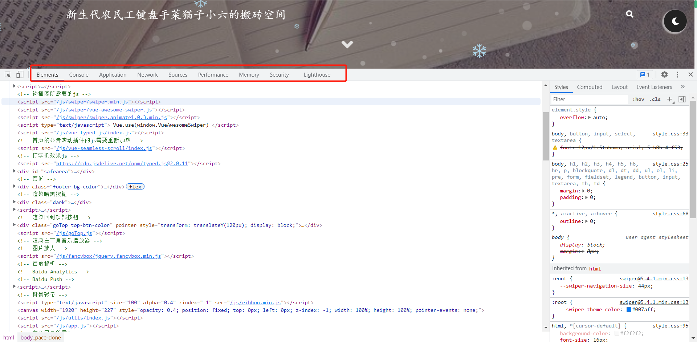This screenshot has height=342, width=697.
Task: Switch to the Security tab
Action: click(x=279, y=75)
